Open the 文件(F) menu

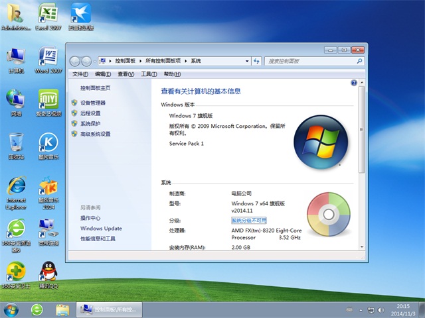[x=80, y=74]
